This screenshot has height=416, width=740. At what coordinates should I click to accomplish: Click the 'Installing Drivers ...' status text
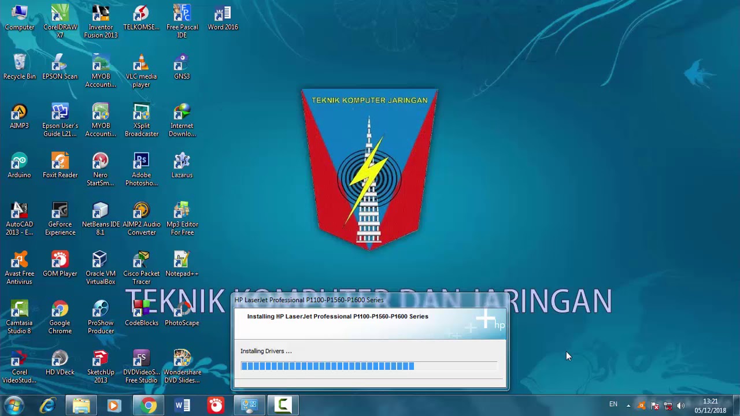click(266, 351)
